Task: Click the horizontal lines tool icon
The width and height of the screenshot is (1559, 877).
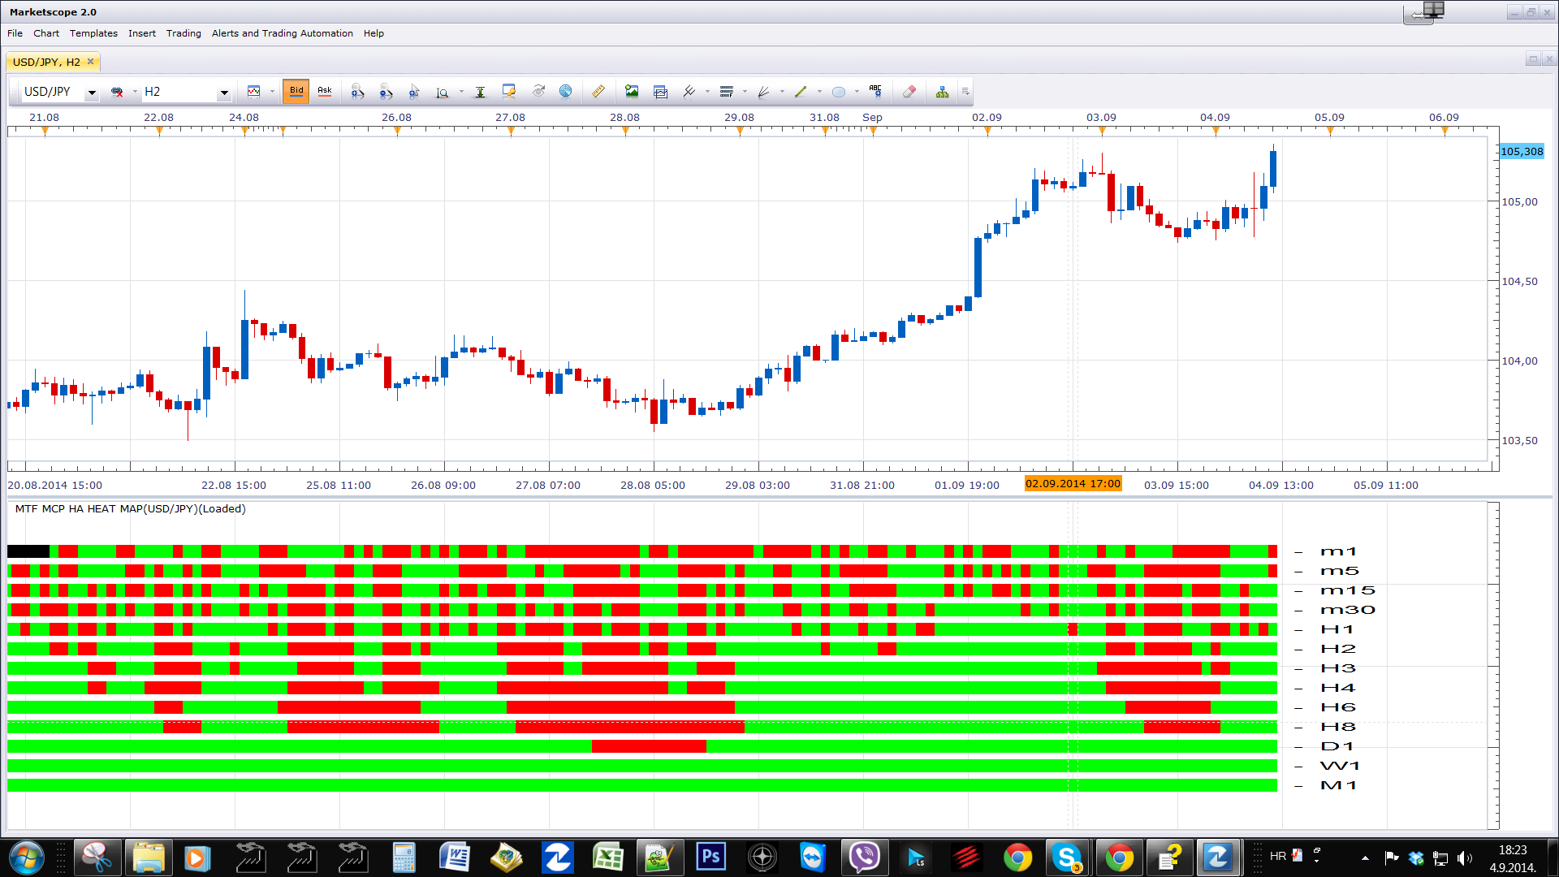Action: point(727,92)
